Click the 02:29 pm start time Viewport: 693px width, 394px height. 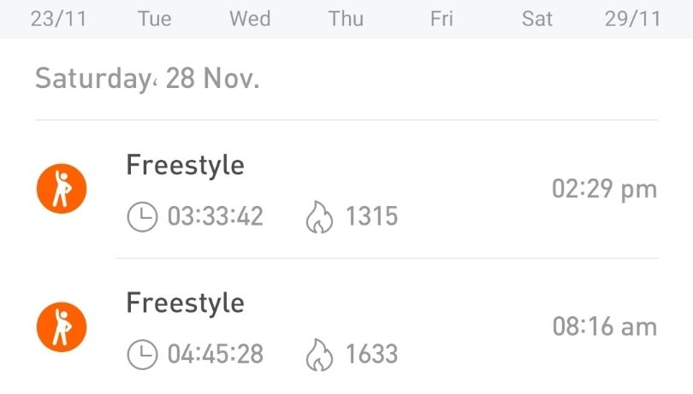(x=604, y=190)
